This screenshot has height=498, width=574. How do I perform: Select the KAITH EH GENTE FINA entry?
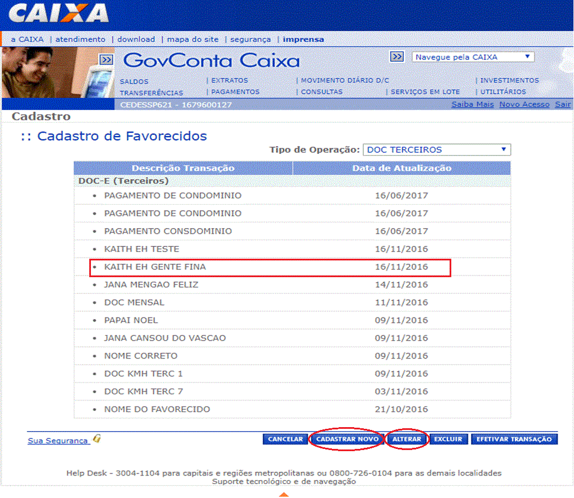[x=155, y=267]
